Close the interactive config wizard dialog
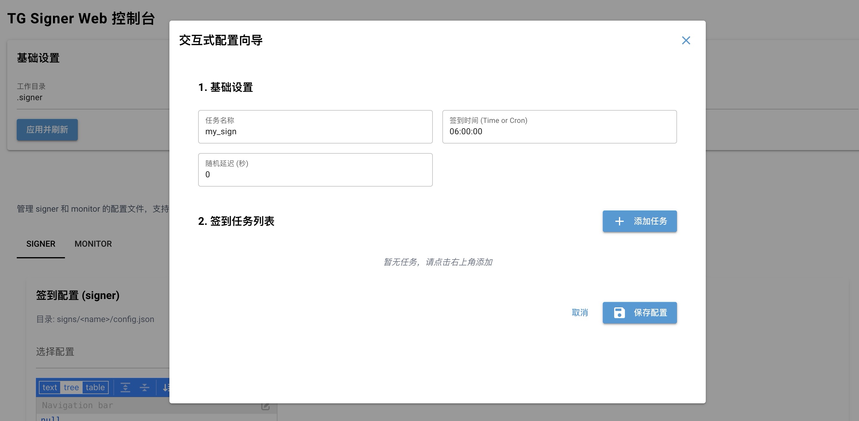This screenshot has height=421, width=859. coord(686,40)
